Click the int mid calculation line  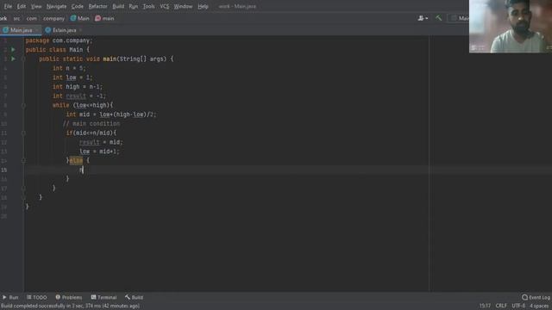coord(111,115)
